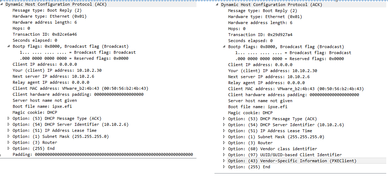The width and height of the screenshot is (388, 176).
Task: Expand left Option 54 DHCP Server Identifier
Action: tap(9, 124)
